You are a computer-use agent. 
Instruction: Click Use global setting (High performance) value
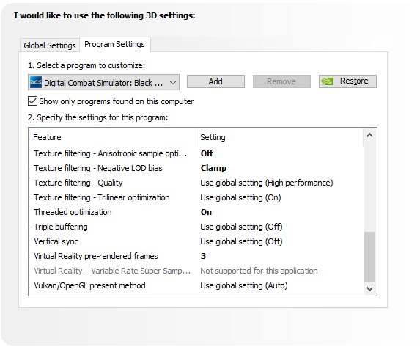click(x=267, y=183)
